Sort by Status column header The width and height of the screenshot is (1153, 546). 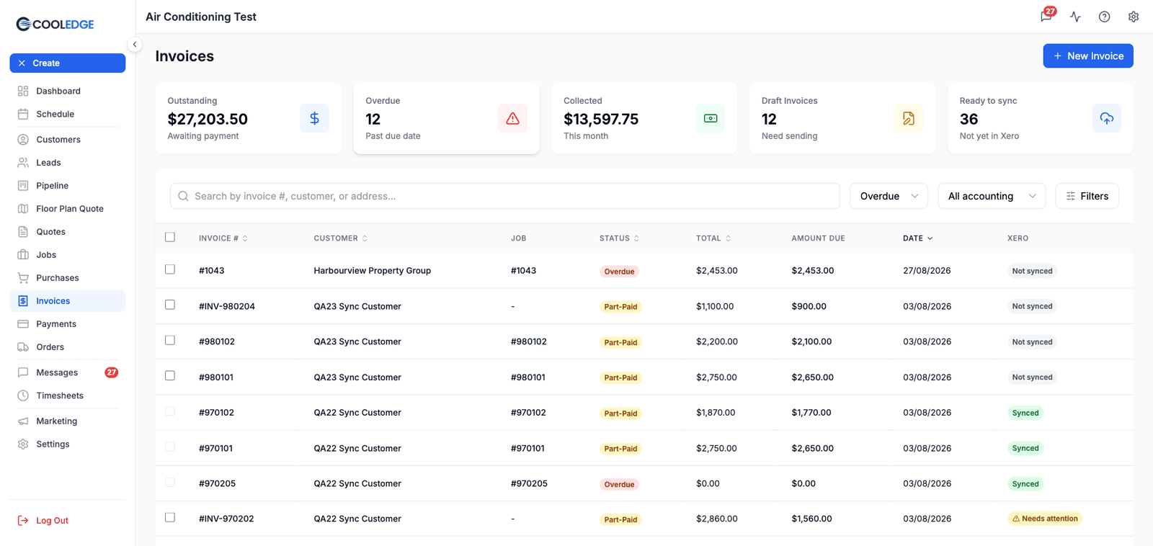620,238
